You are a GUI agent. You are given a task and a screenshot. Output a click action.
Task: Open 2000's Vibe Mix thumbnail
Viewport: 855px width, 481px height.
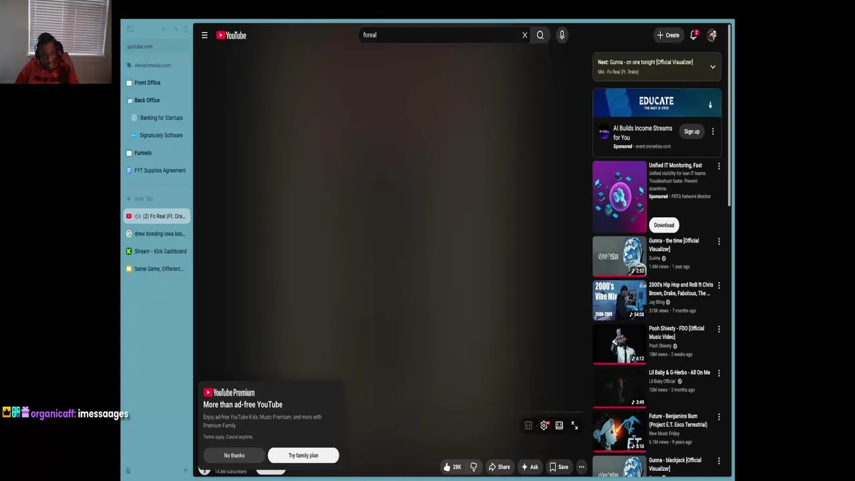coord(619,300)
